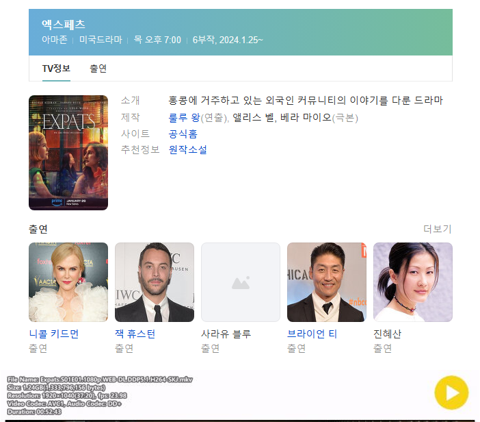This screenshot has height=422, width=480.
Task: Expand cast list with 더보기
Action: pos(438,229)
